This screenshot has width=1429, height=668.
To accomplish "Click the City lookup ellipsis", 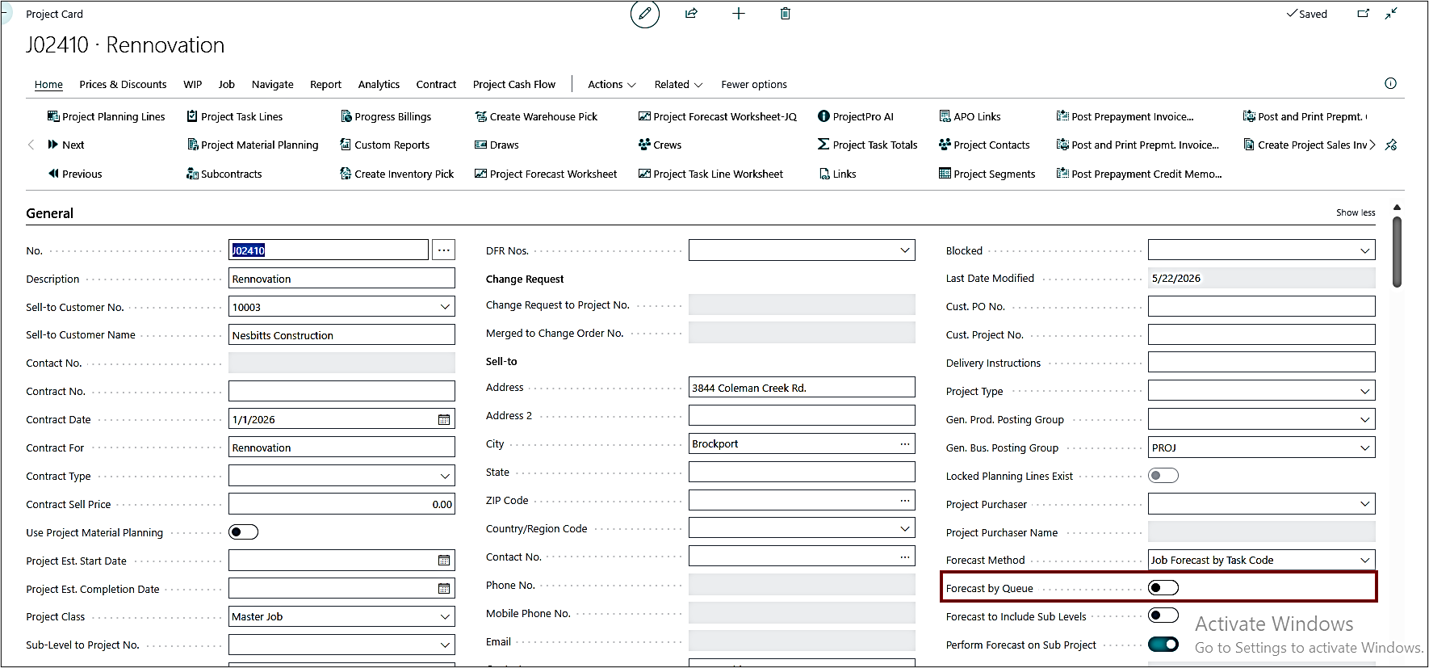I will [905, 443].
